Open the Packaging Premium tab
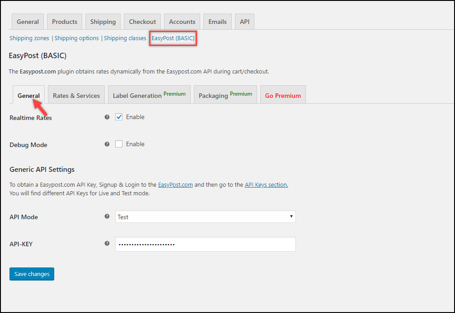Viewport: 455px width, 313px height. click(225, 95)
